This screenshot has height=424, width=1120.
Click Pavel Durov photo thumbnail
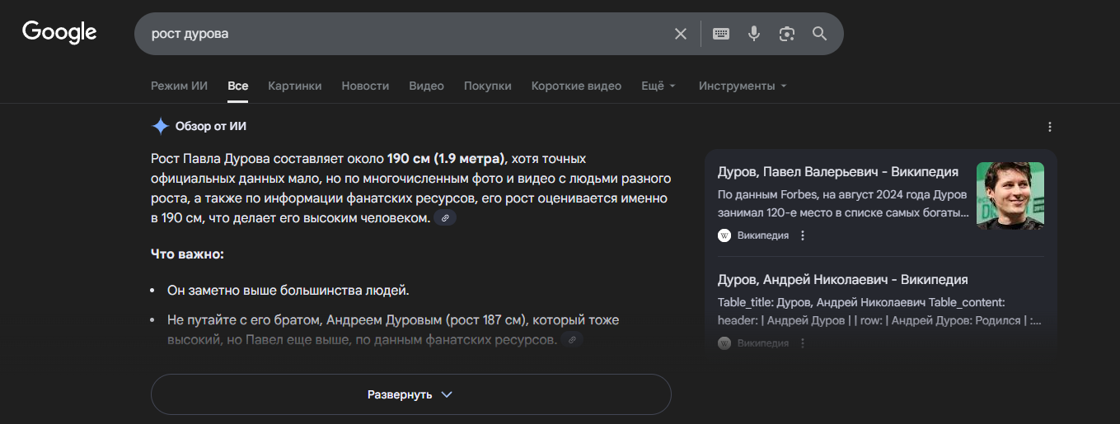coord(1010,195)
